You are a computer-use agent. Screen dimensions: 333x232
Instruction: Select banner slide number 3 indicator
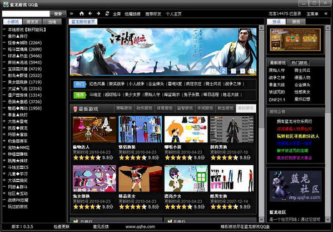[x=233, y=71]
